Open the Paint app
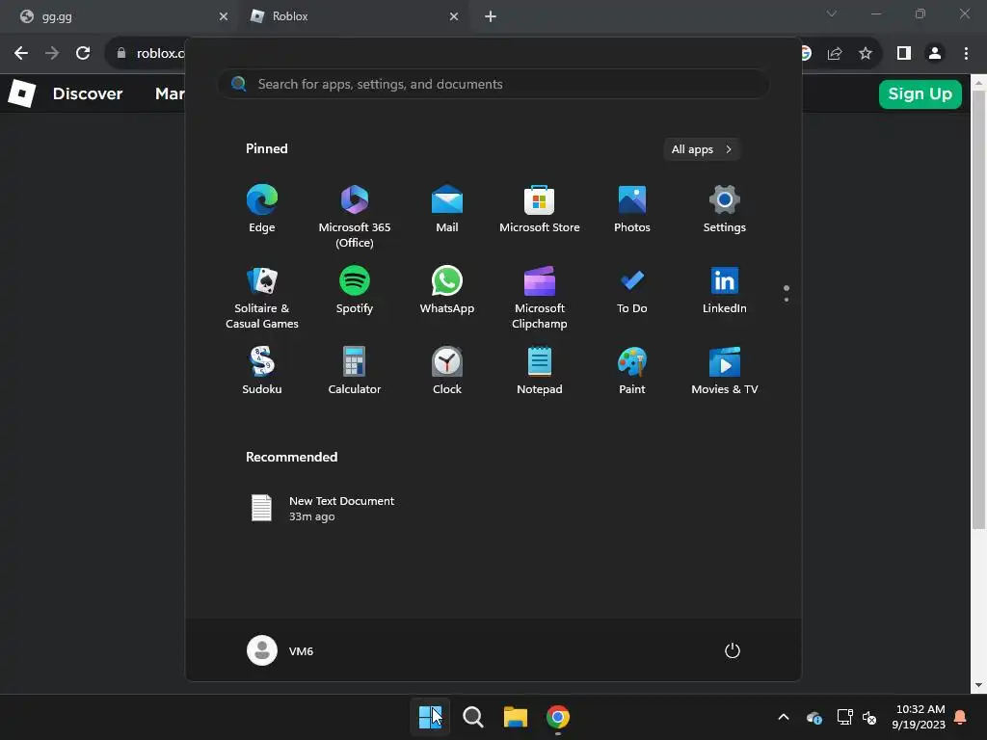 [632, 371]
